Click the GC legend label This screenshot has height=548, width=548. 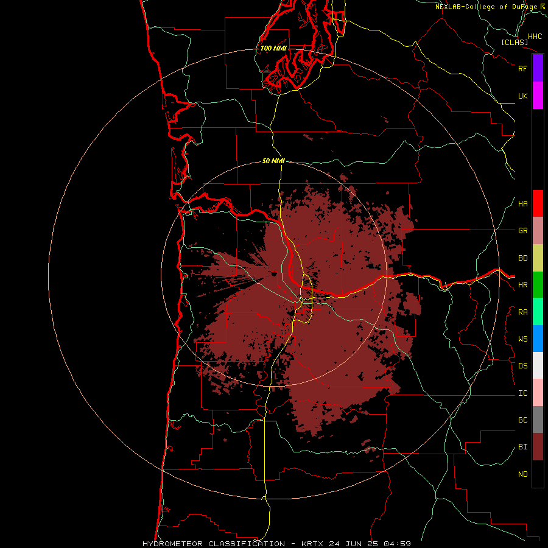[522, 420]
